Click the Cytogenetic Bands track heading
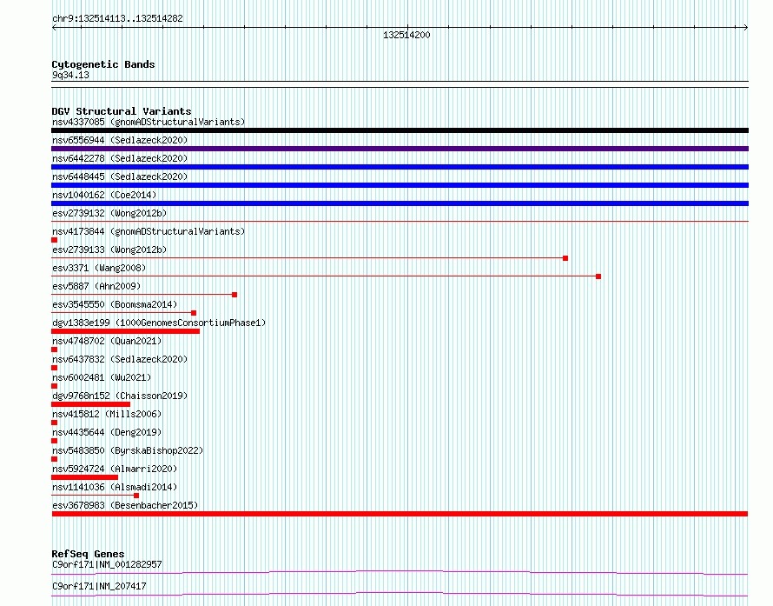This screenshot has width=773, height=606. [x=103, y=64]
